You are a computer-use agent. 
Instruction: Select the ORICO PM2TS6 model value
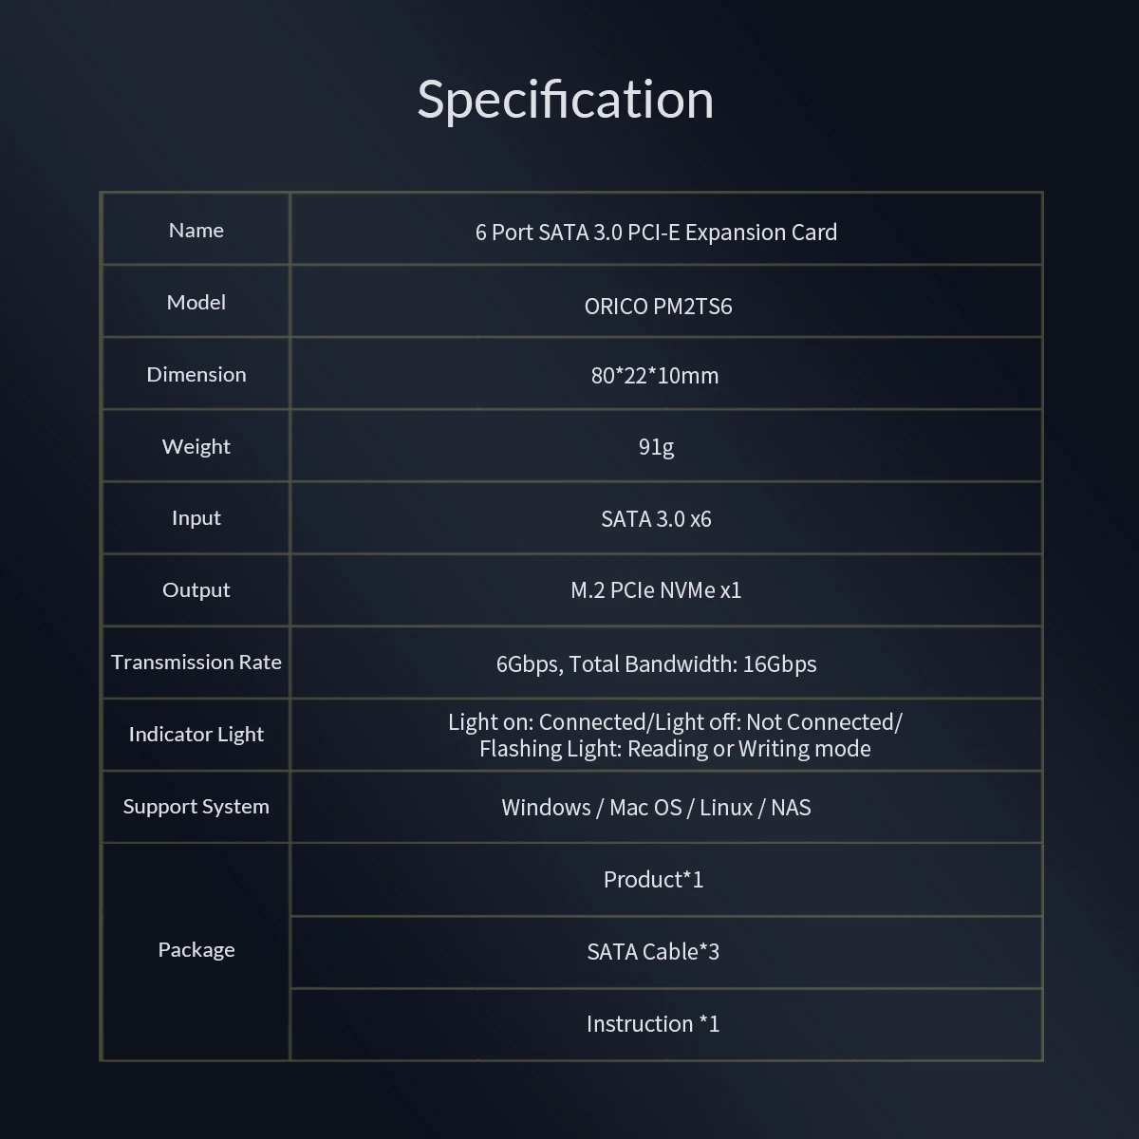pos(658,306)
